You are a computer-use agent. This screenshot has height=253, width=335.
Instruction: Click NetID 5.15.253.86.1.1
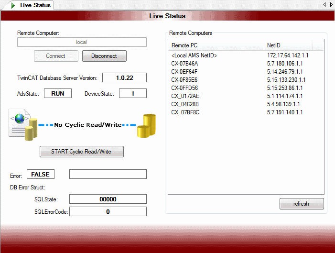point(285,88)
